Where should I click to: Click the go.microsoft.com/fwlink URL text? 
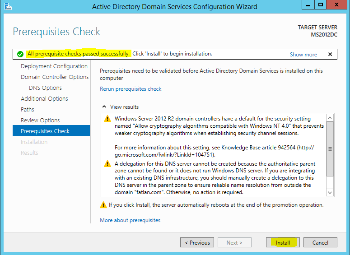point(164,155)
